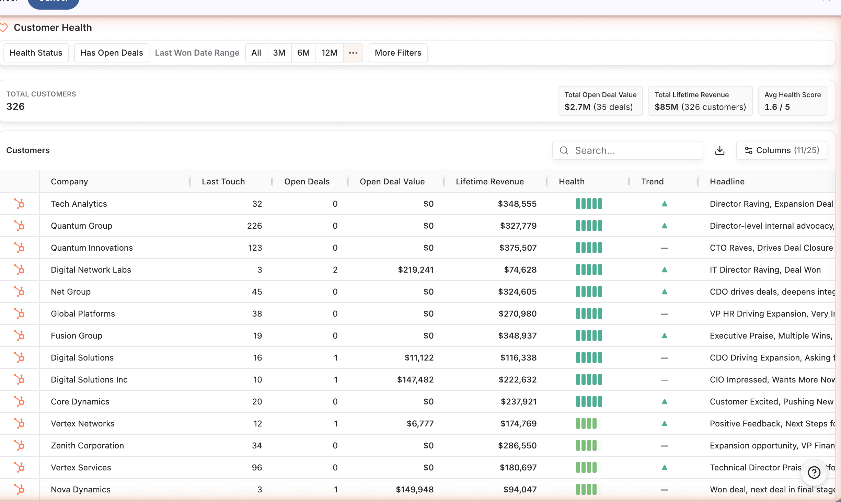Toggle the 6M date range option
Image resolution: width=841 pixels, height=502 pixels.
[303, 53]
